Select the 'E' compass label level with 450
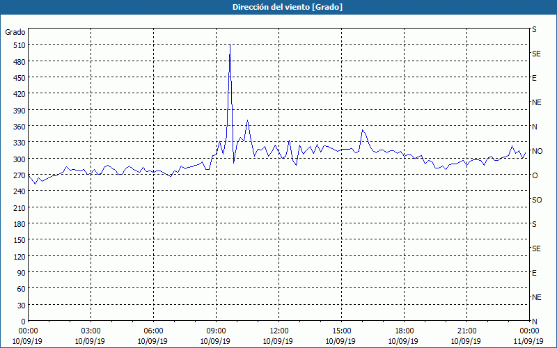The width and height of the screenshot is (557, 348). click(x=534, y=78)
